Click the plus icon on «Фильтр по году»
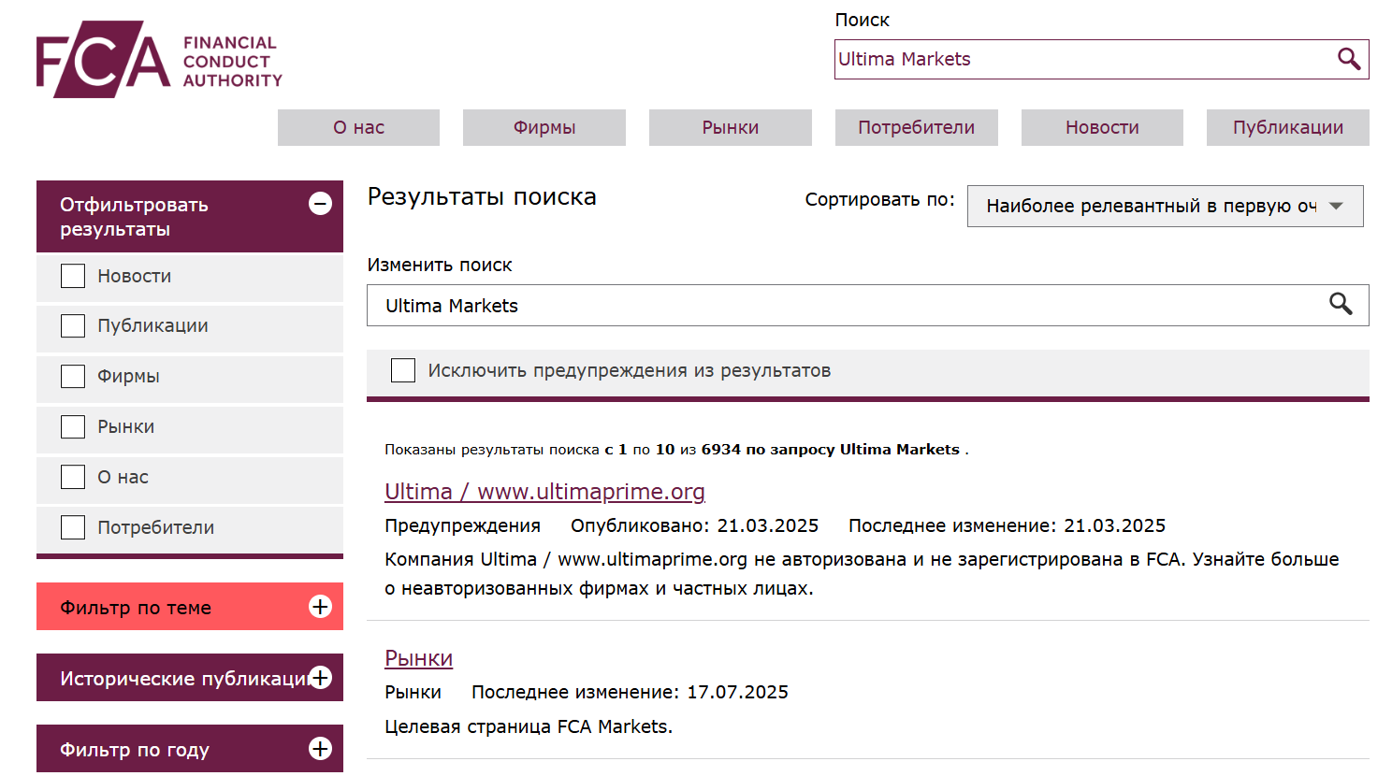 321,748
